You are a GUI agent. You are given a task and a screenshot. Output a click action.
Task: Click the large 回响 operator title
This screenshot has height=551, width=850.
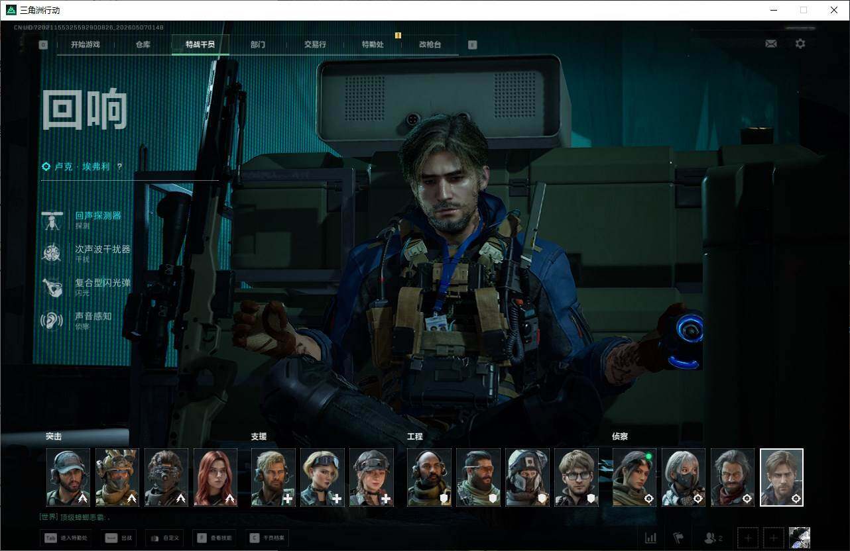(84, 109)
